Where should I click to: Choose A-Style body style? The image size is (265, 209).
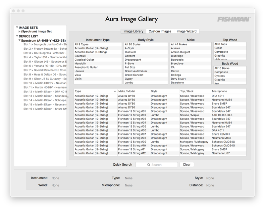(146, 48)
